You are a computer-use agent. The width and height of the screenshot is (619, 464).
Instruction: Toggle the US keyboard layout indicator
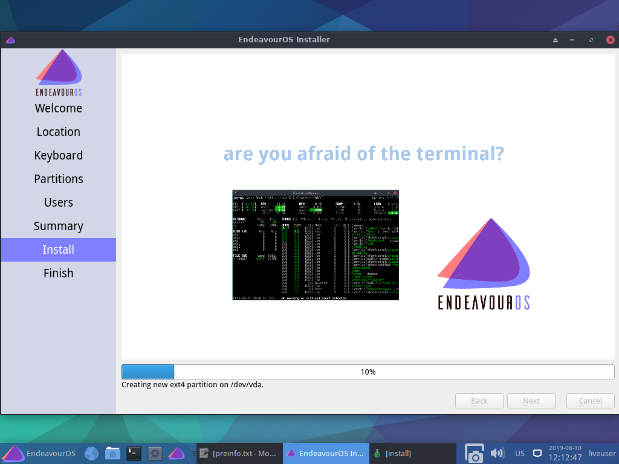tap(520, 454)
